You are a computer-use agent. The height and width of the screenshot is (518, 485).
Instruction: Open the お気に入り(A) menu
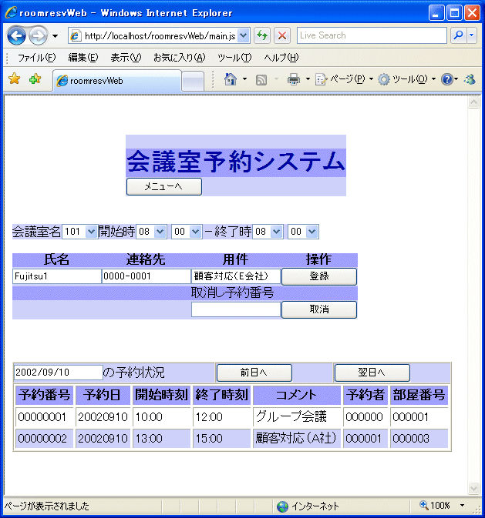pos(179,58)
